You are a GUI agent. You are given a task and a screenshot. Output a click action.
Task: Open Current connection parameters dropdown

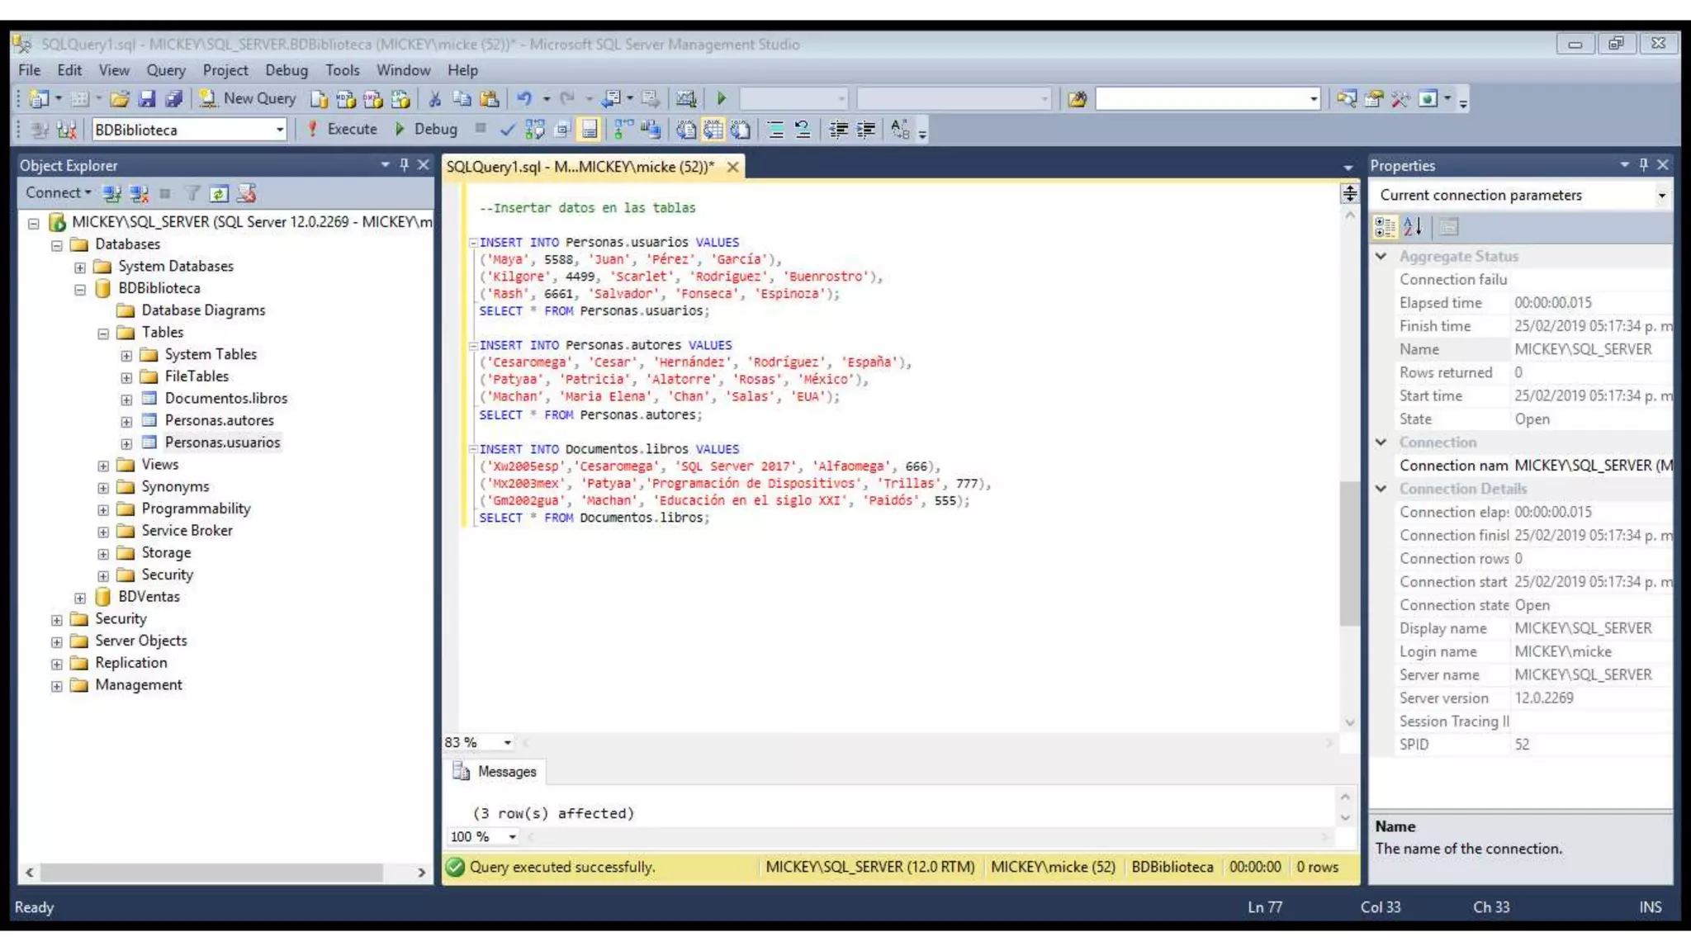1661,196
